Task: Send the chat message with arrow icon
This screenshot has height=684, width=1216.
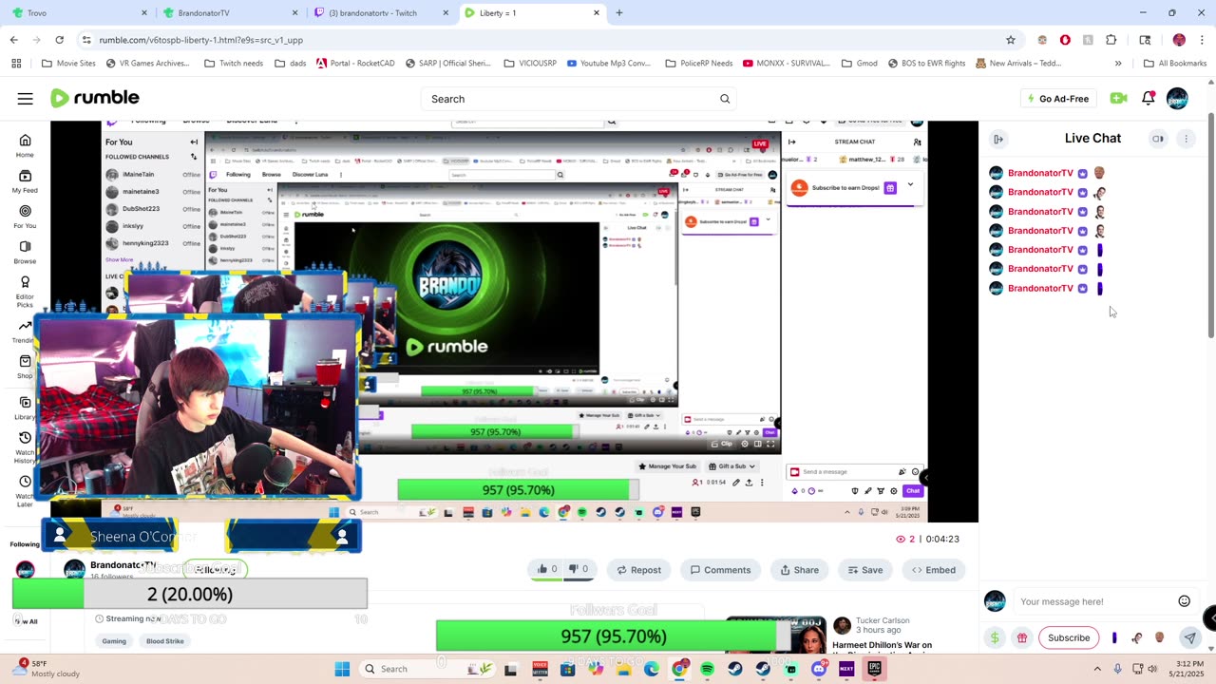Action: coord(1189,638)
